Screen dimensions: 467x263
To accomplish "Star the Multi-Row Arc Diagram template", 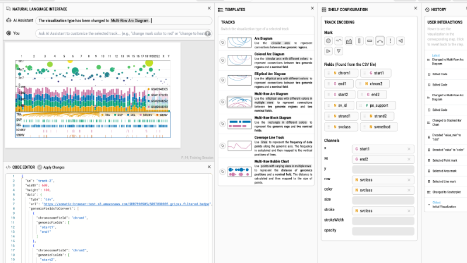I will (222, 102).
